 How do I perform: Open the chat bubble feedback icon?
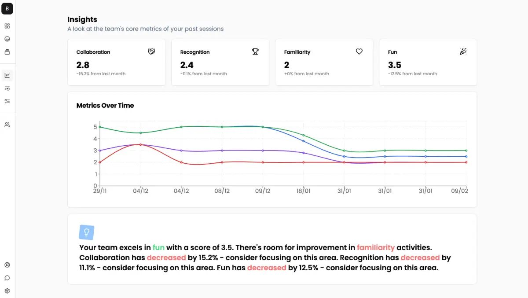[7, 278]
